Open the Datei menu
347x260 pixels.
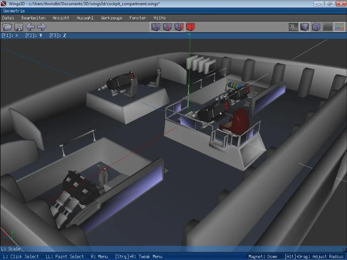(x=8, y=18)
